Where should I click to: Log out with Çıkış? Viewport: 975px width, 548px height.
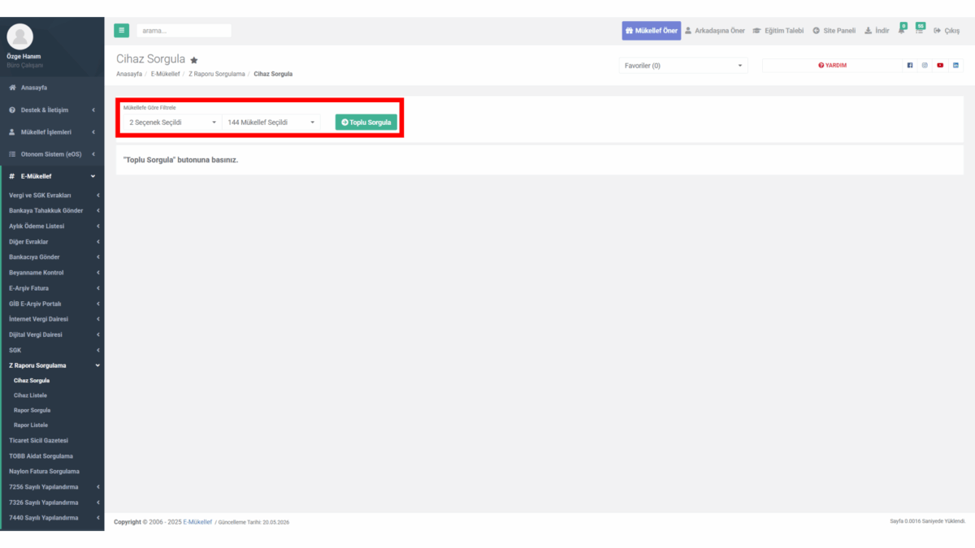pos(947,30)
